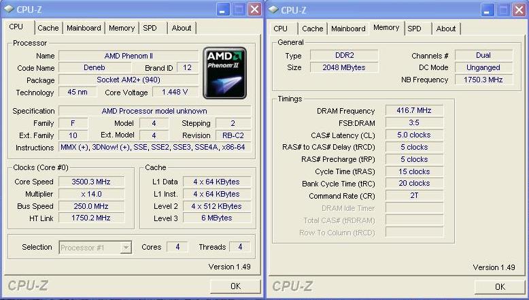The width and height of the screenshot is (529, 300).
Task: Click the Instructions field listing MMX, SSE
Action: click(x=154, y=147)
